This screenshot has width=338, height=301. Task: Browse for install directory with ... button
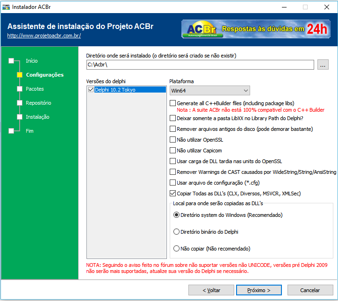323,64
